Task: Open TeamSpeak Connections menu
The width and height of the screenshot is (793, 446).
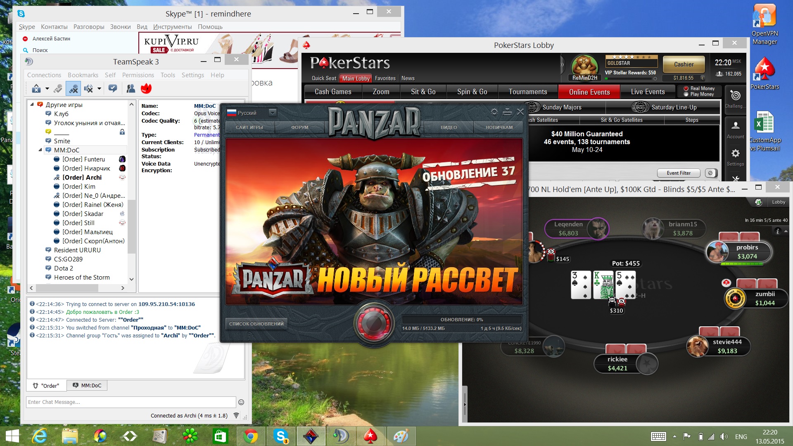Action: pyautogui.click(x=44, y=75)
